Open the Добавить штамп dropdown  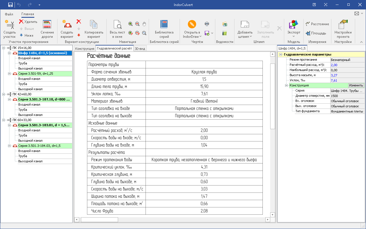[251, 36]
